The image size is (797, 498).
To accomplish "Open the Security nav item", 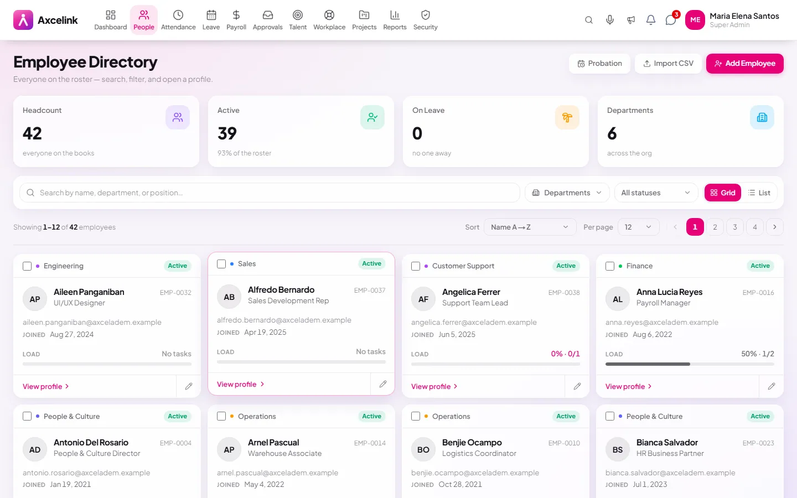I will point(426,20).
